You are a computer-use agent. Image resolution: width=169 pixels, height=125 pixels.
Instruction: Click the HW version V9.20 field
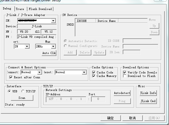24,32
